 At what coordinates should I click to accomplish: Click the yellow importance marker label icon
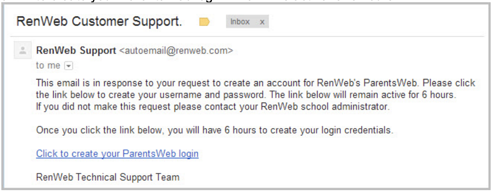click(x=204, y=22)
